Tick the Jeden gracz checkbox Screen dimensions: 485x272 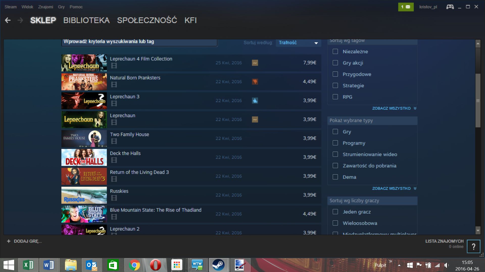335,212
